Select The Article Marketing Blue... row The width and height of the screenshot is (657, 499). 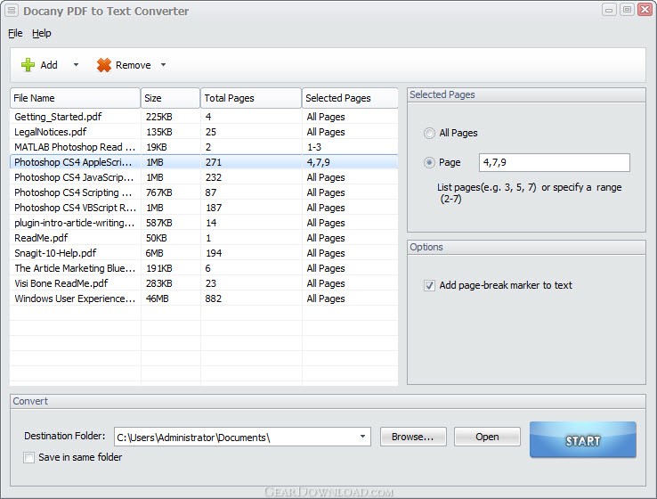(204, 268)
